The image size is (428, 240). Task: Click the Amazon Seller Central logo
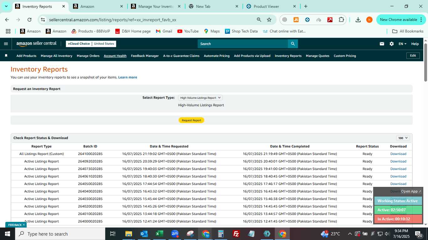coord(36,44)
